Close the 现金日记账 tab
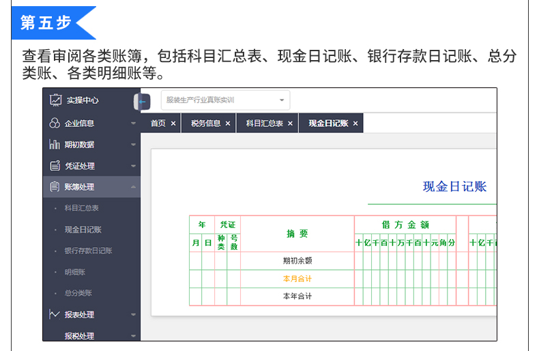Viewport: 539px width, 351px height. click(x=355, y=123)
